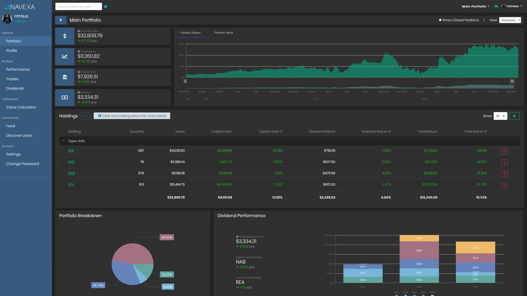Viewport: 527px width, 296px height.
Task: Click the info icon beside search box
Action: coord(106,7)
